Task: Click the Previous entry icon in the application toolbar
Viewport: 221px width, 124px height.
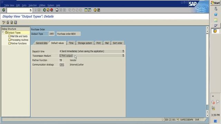Action: coord(8,22)
